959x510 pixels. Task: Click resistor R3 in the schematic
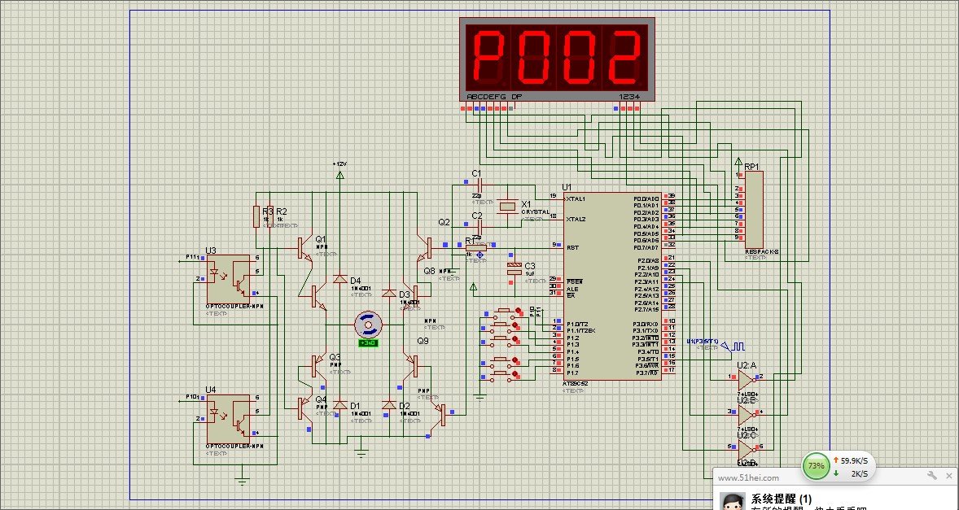pos(257,217)
